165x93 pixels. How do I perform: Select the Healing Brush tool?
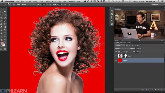pos(1,21)
